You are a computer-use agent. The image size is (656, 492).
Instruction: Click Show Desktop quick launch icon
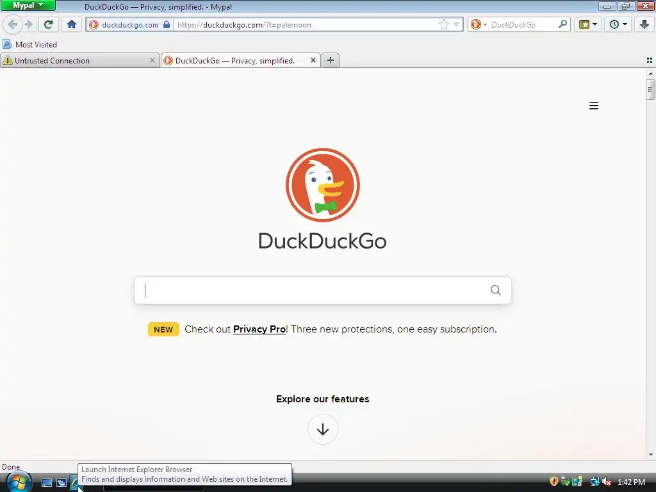click(x=46, y=482)
